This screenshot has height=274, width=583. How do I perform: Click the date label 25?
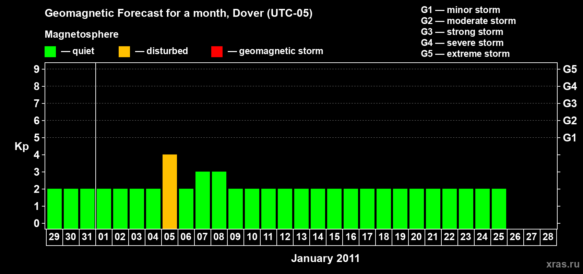pos(499,237)
